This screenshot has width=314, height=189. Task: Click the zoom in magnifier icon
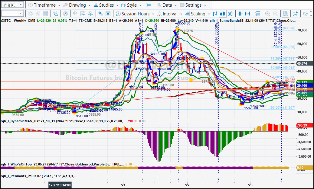tap(267, 14)
